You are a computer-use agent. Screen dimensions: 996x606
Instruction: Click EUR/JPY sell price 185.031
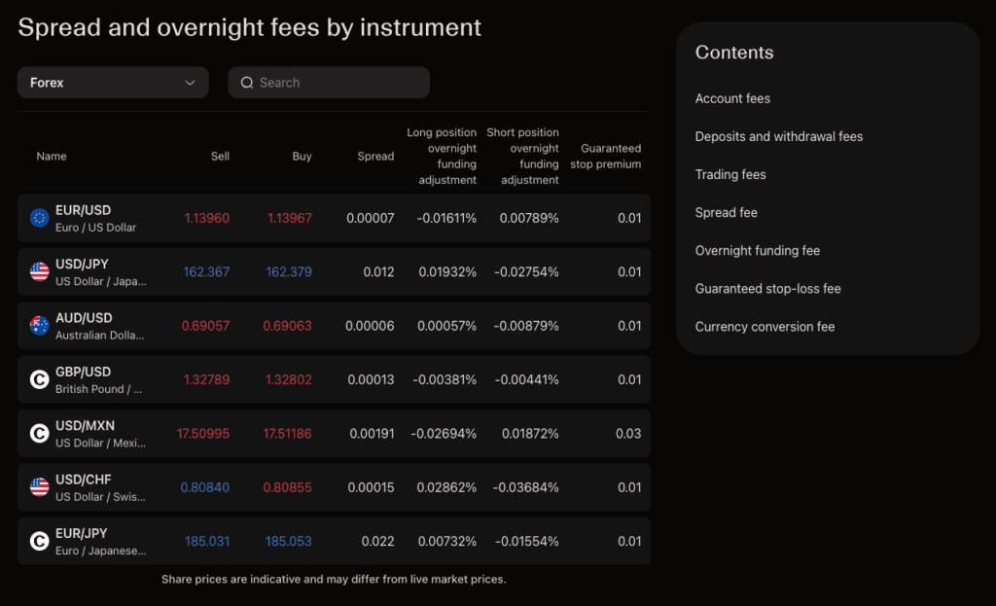coord(207,542)
